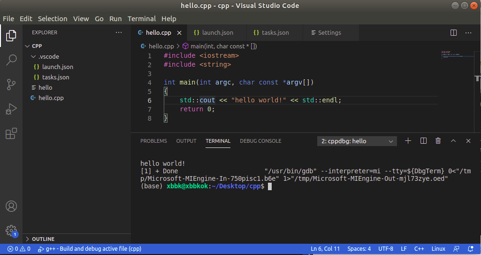Close the bottom panel
The image size is (481, 255).
point(468,141)
